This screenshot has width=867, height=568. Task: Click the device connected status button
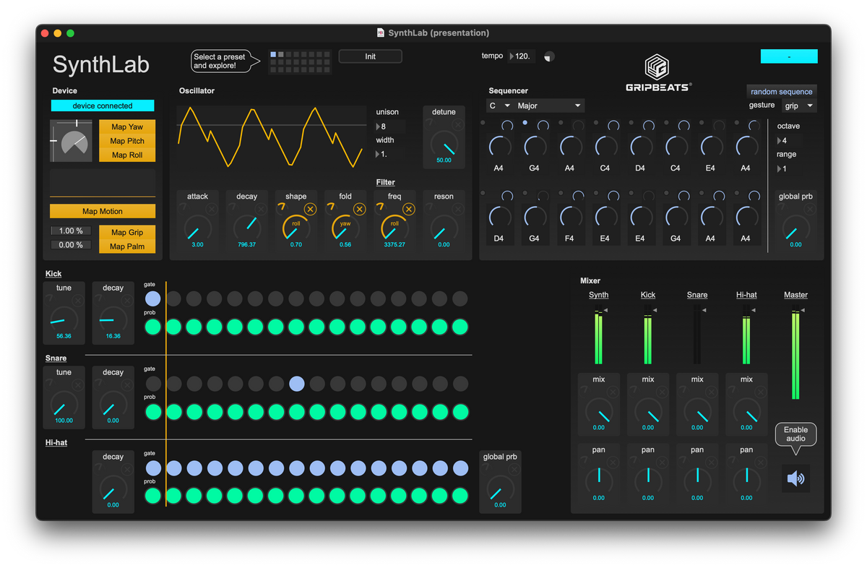103,106
